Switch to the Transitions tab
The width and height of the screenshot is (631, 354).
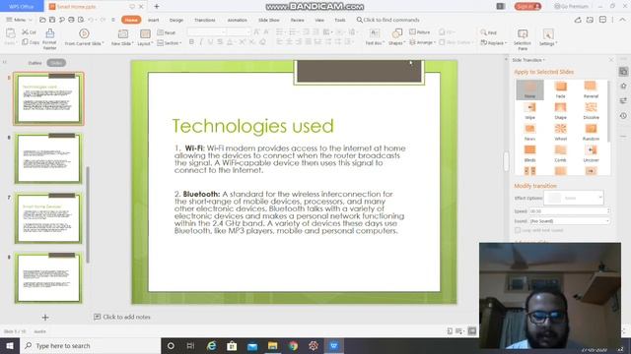(205, 20)
